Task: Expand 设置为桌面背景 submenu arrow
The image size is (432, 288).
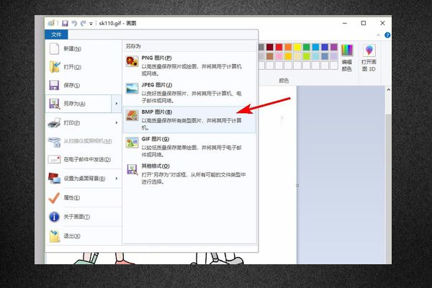Action: [x=117, y=179]
